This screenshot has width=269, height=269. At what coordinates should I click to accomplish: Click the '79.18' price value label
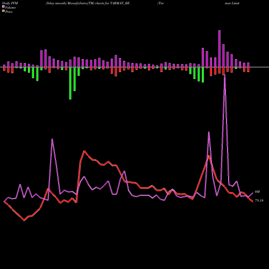pyautogui.click(x=259, y=201)
